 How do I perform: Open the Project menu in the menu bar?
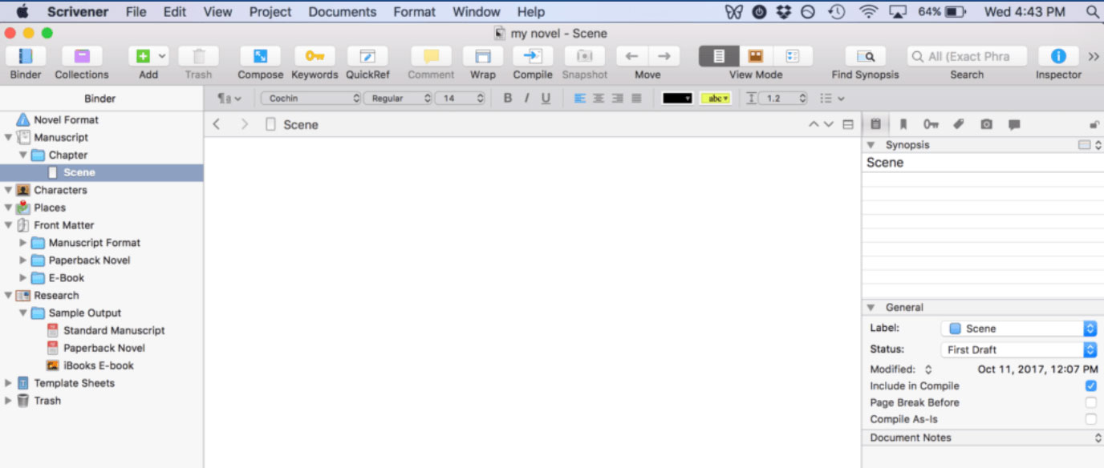[x=270, y=12]
